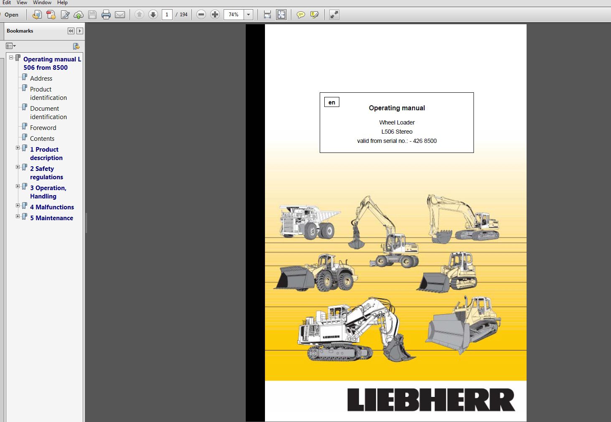611x422 pixels.
Task: Open the bookmarks options dropdown menu
Action: [11, 46]
